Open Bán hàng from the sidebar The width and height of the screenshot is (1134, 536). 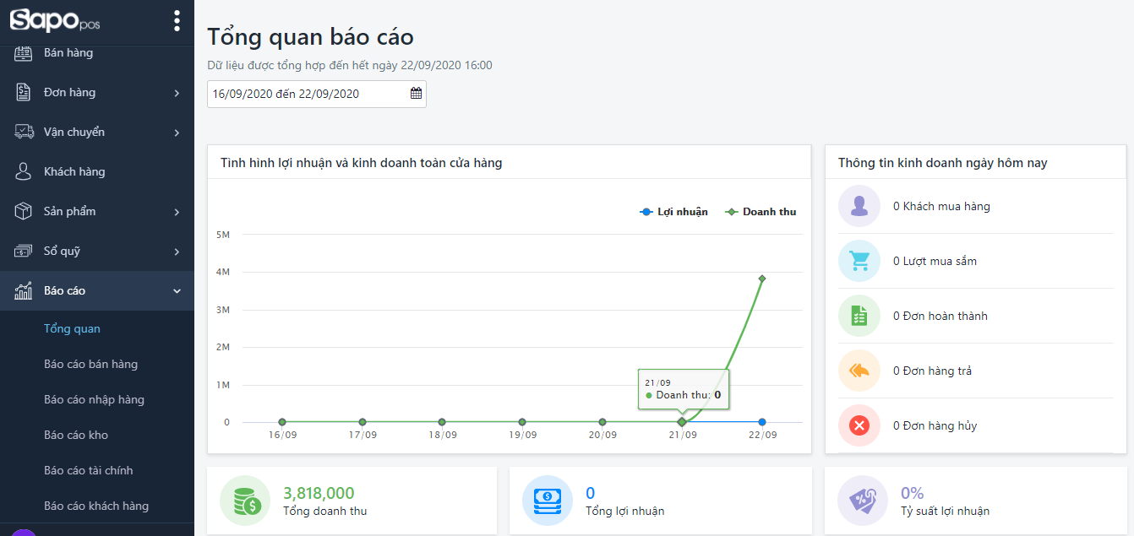68,53
